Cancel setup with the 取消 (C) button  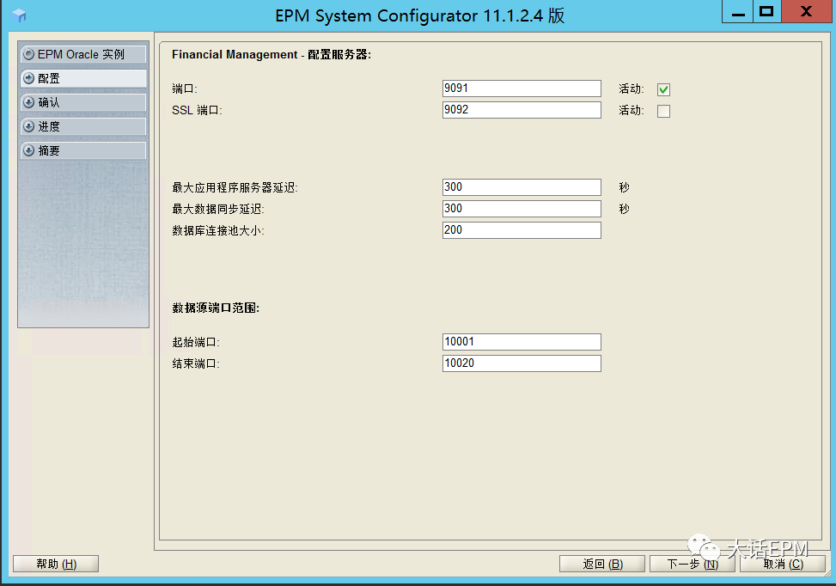tap(783, 564)
